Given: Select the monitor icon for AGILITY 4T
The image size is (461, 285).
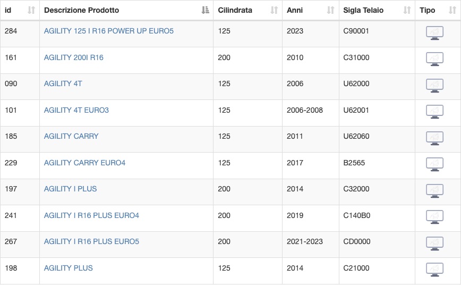Looking at the screenshot, I should [x=434, y=86].
